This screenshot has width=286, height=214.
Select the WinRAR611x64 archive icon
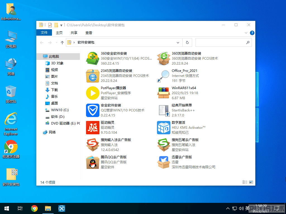coord(164,93)
